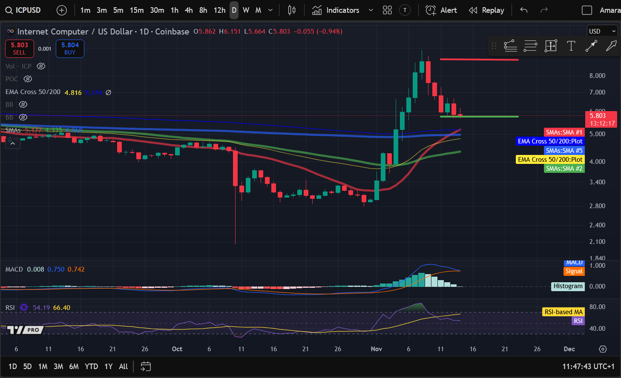Click the undo arrow icon
The width and height of the screenshot is (621, 378).
tap(524, 10)
